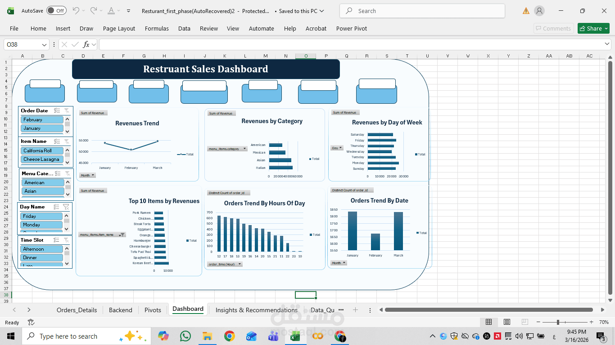Viewport: 615px width, 345px height.
Task: Click the Name Box showing O38
Action: [23, 44]
